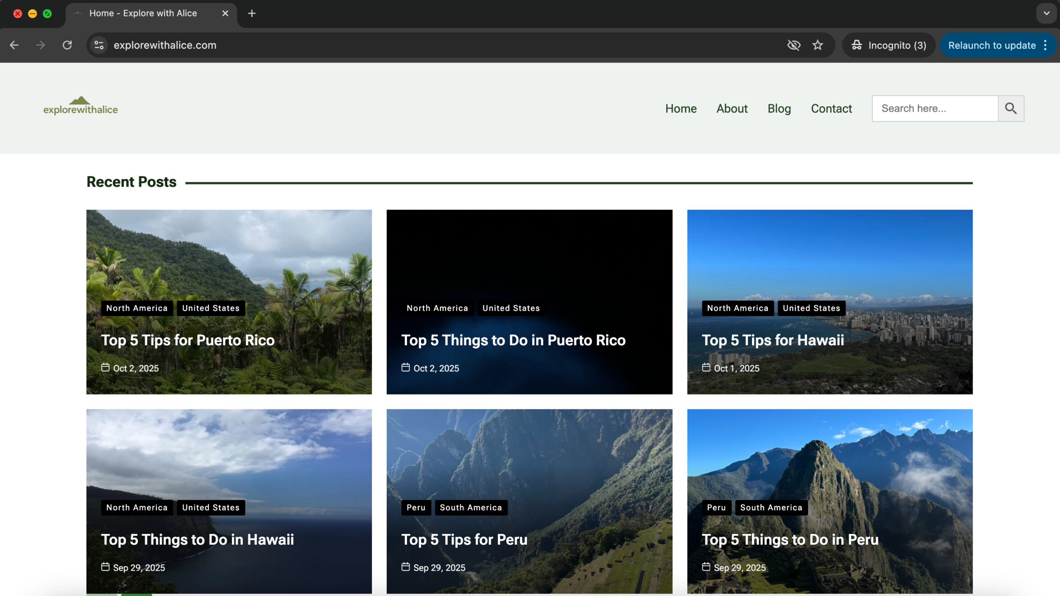This screenshot has width=1060, height=596.
Task: Click the South America tag on Peru post
Action: tap(470, 507)
